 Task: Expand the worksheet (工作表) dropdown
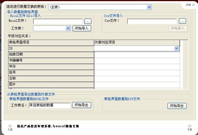(x=68, y=28)
